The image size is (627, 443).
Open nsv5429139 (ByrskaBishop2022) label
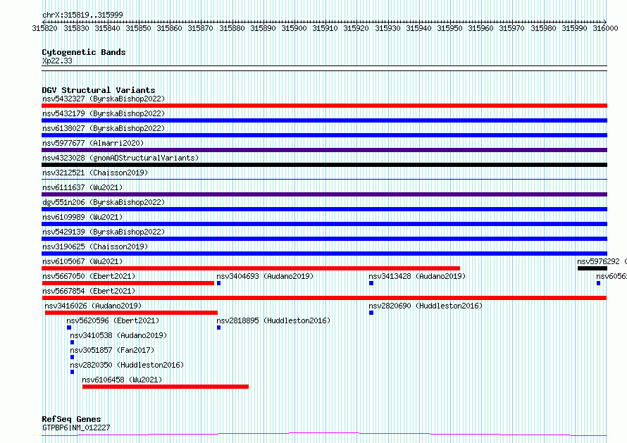click(103, 232)
